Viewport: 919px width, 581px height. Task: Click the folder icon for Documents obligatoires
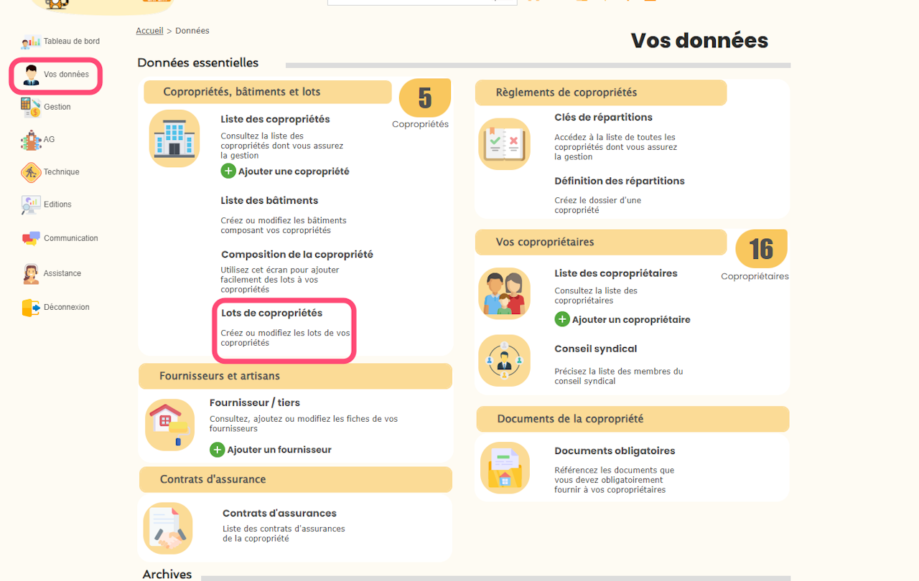click(x=505, y=468)
